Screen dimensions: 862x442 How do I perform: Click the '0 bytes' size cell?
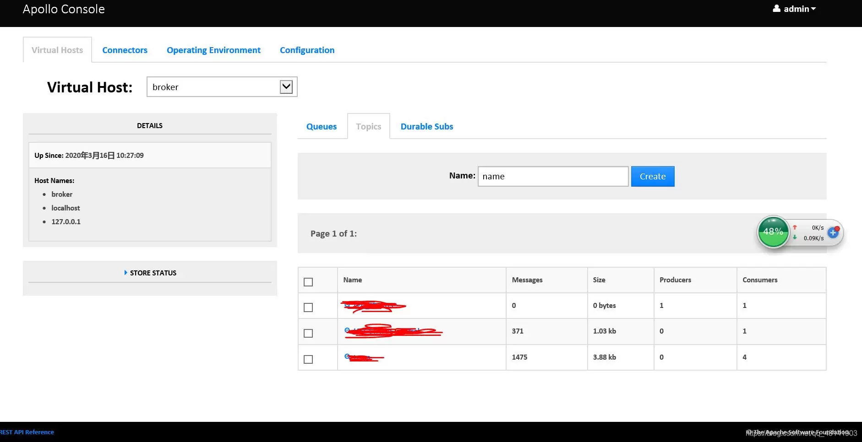pos(605,305)
